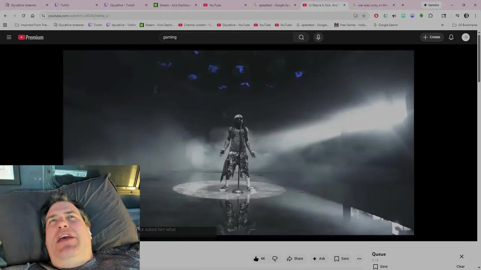Clear the queue

tap(460, 267)
